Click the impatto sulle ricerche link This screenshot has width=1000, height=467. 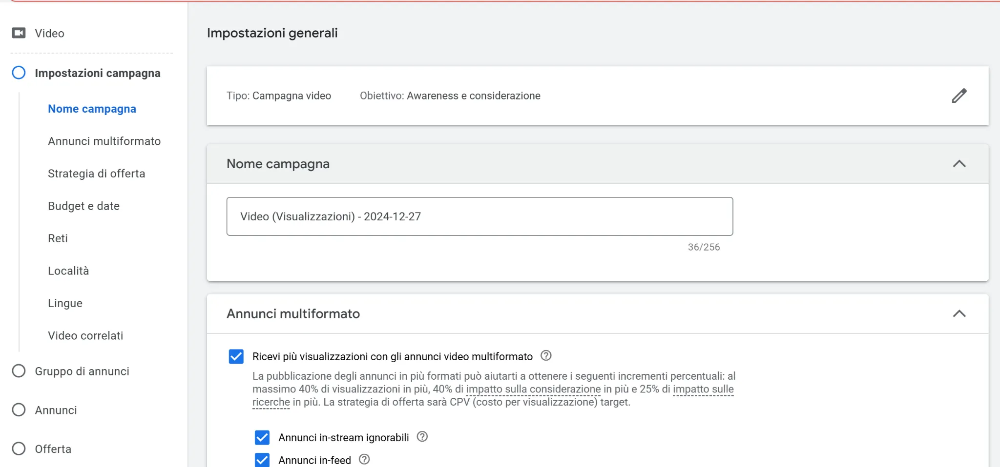click(703, 389)
